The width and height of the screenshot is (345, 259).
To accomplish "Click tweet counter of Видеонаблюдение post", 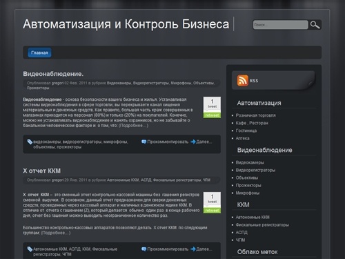I will click(212, 104).
